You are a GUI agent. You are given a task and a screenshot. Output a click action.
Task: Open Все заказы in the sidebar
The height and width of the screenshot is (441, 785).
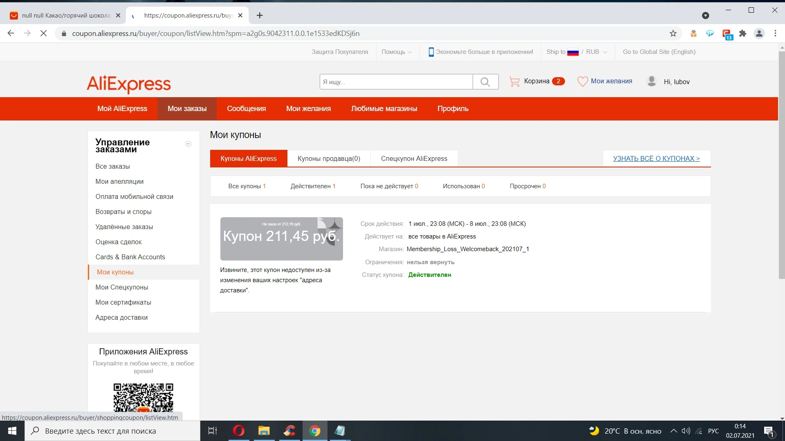tap(112, 167)
